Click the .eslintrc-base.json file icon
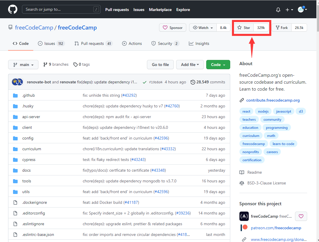This screenshot has height=242, width=319. pyautogui.click(x=15, y=235)
